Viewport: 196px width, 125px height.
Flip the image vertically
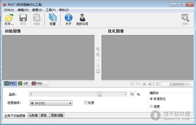click(x=150, y=84)
